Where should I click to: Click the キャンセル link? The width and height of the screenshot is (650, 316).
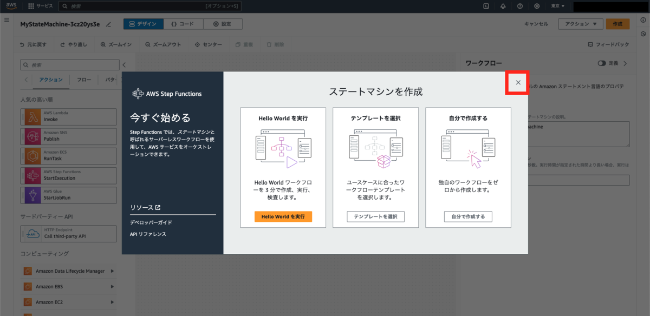(x=536, y=24)
